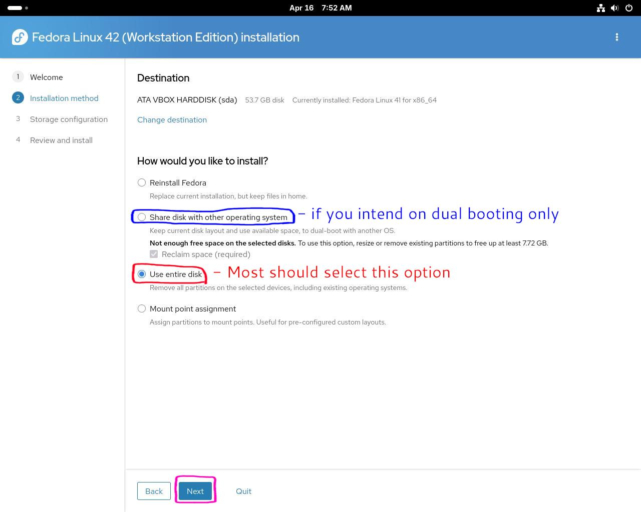The image size is (641, 512).
Task: Click Assign partitions to mount points description
Action: (x=268, y=322)
